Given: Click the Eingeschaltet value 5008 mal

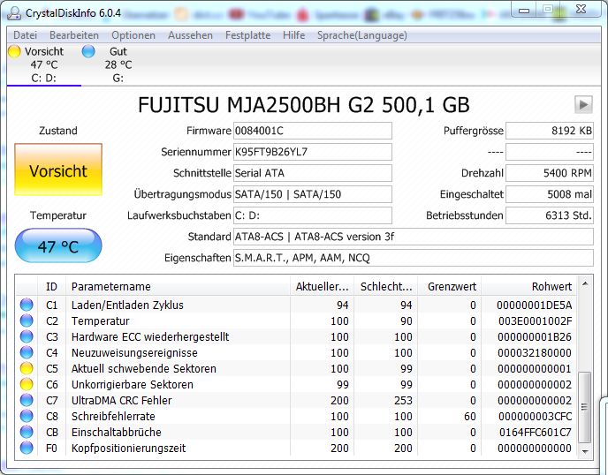Looking at the screenshot, I should [550, 194].
